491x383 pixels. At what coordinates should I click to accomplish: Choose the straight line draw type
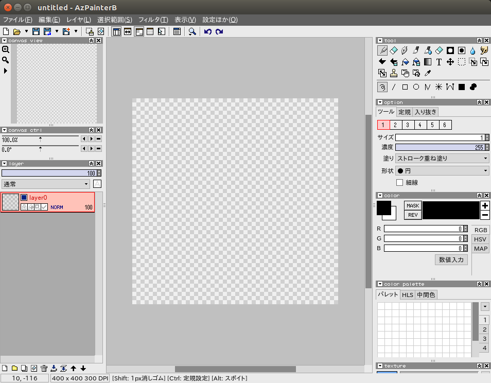point(394,87)
